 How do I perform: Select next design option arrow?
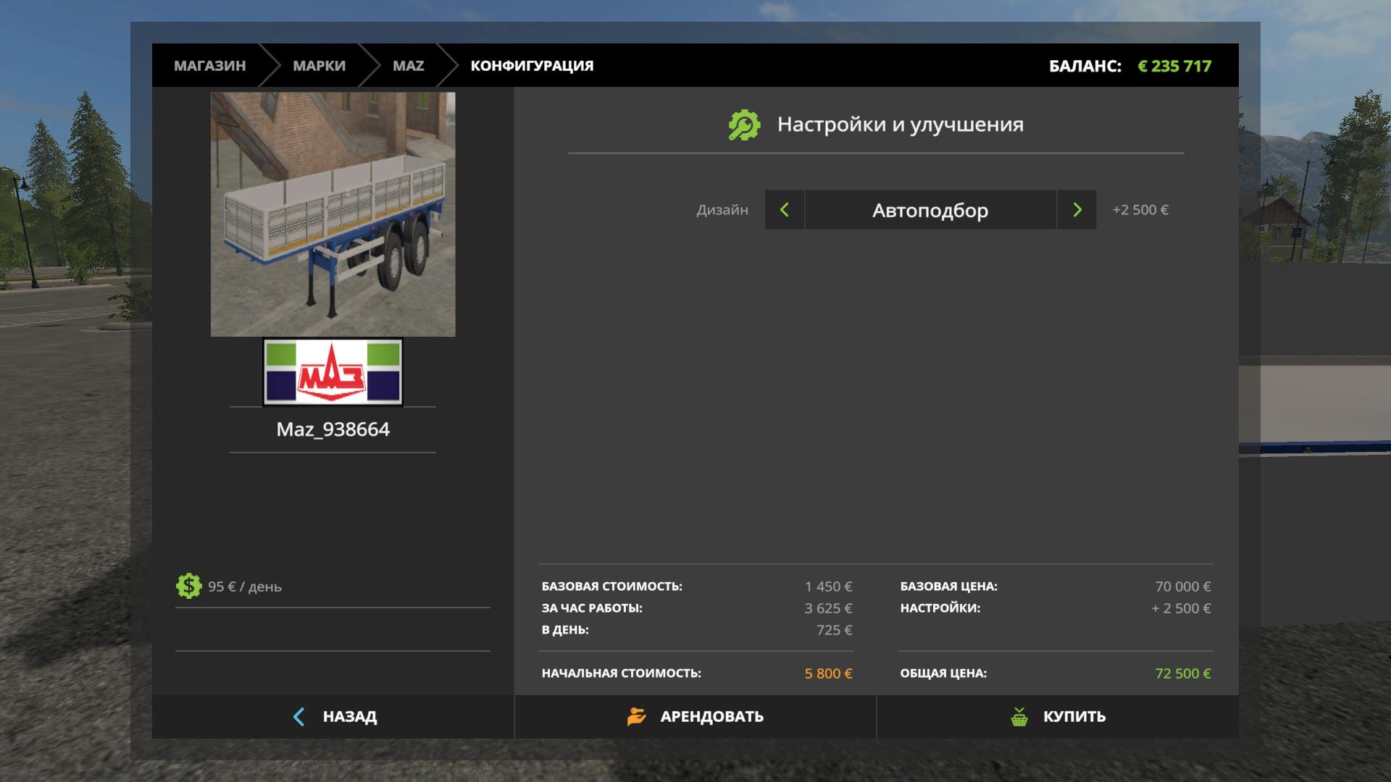coord(1077,210)
